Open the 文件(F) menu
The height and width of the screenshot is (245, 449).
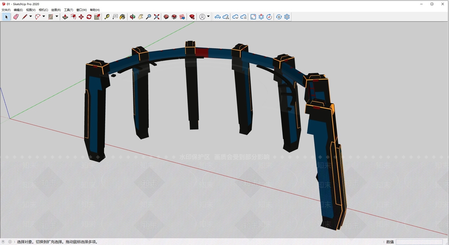(6, 10)
